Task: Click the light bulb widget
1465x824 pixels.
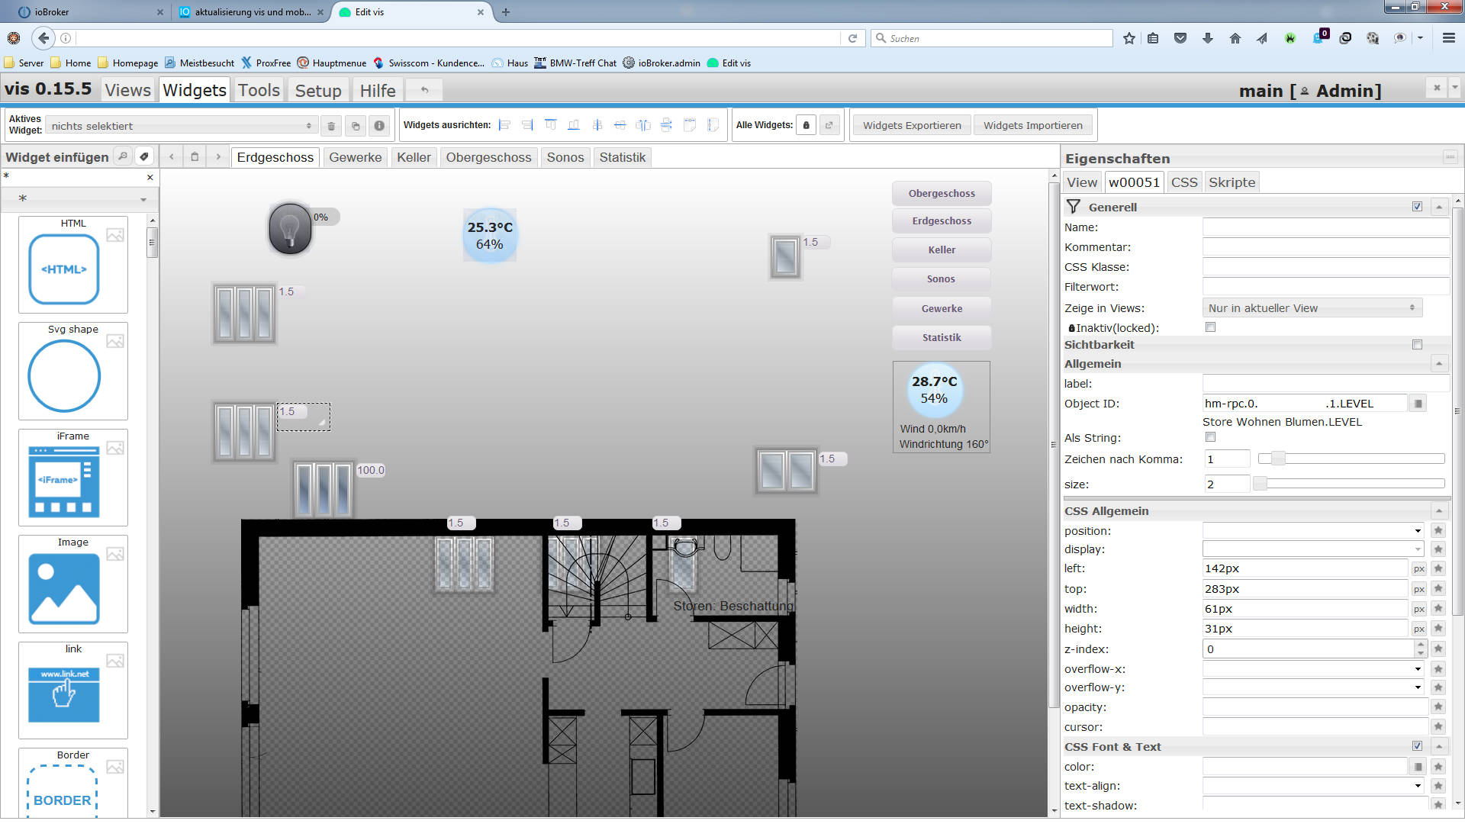Action: [x=290, y=228]
